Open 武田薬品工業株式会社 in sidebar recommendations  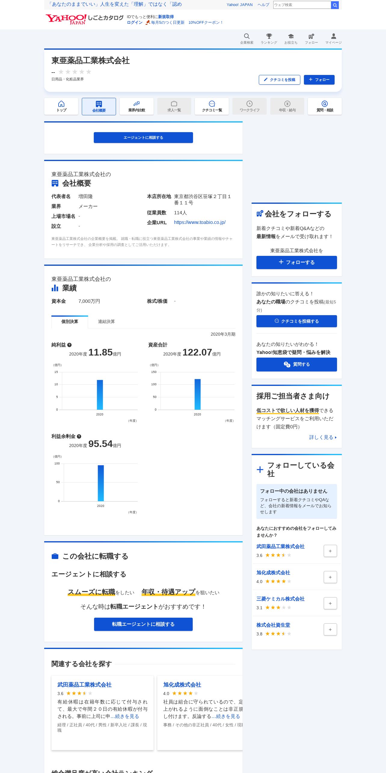280,547
